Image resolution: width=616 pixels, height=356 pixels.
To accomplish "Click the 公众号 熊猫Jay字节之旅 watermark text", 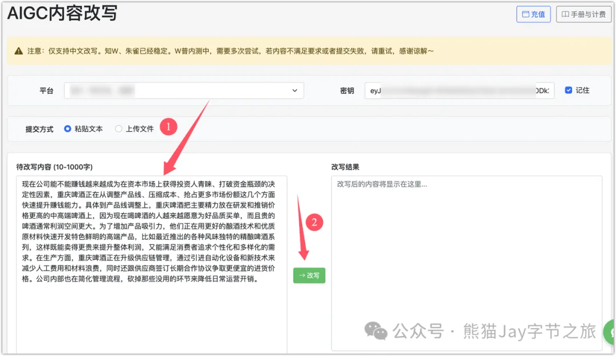I will [494, 330].
